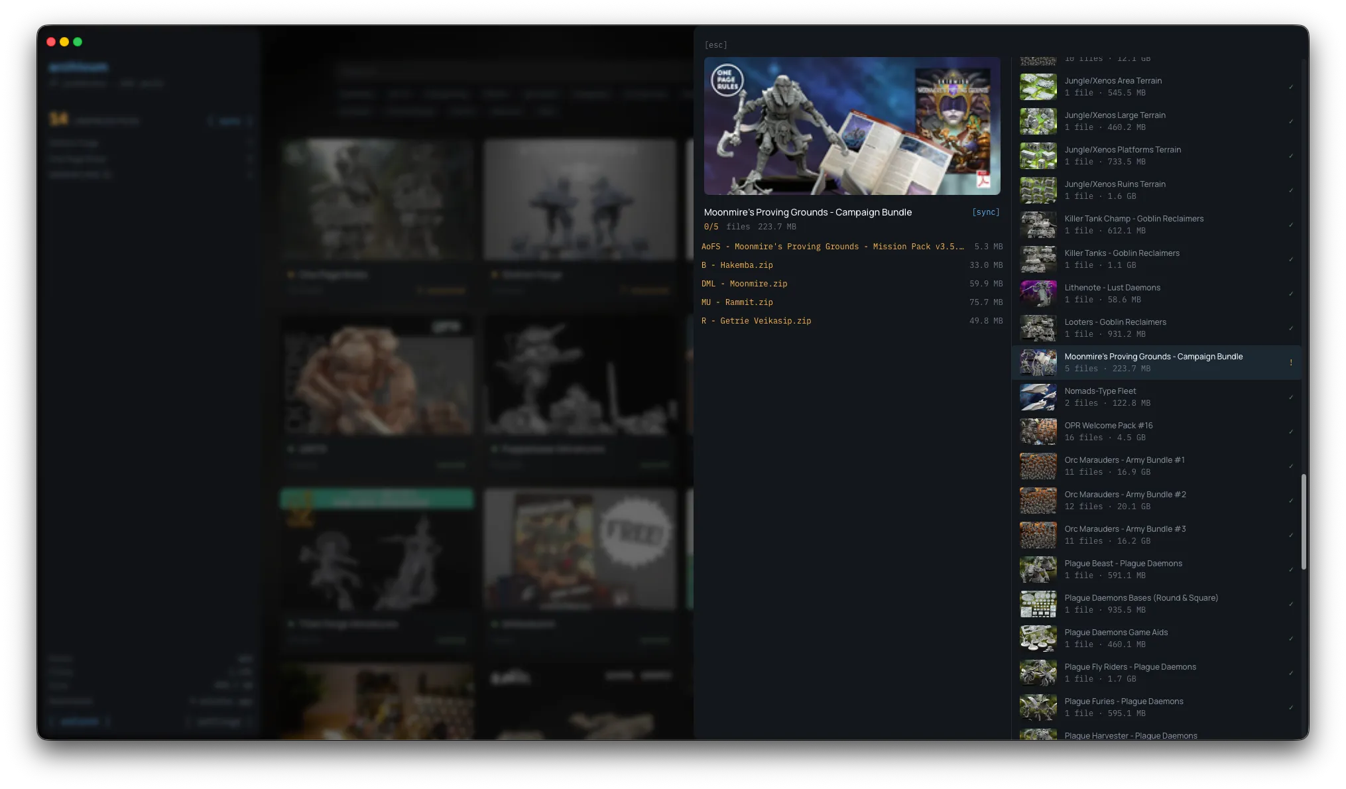Click the checkmark on the Killer Tanks row
Viewport: 1346px width, 789px height.
[x=1290, y=259]
